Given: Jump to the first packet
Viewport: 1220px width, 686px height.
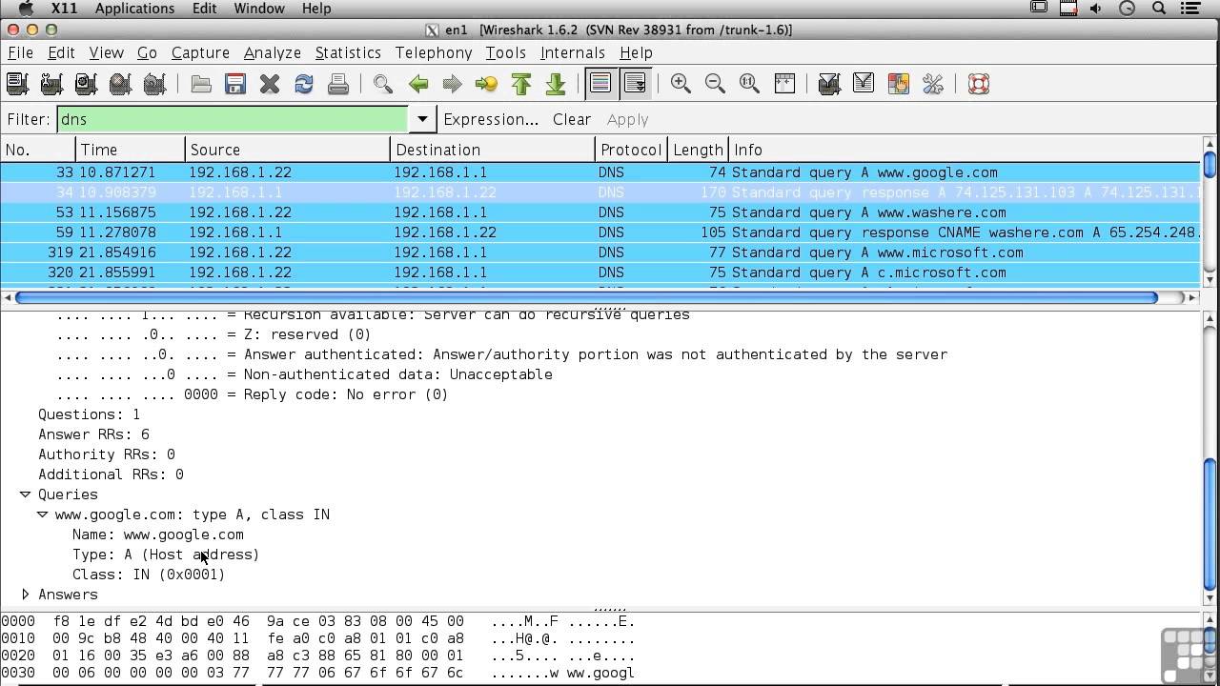Looking at the screenshot, I should (520, 84).
